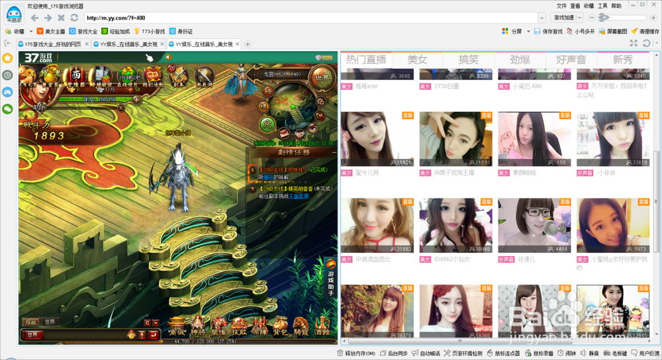This screenshot has width=662, height=360.
Task: Open the 文件 menu
Action: (x=561, y=6)
